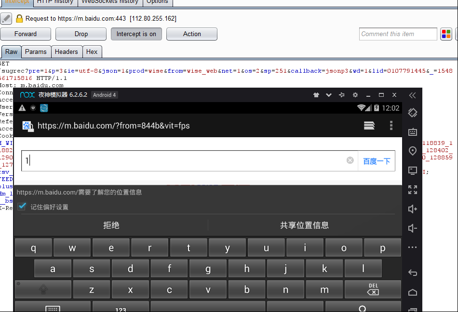
Task: Tap the z key on keyboard
Action: [x=92, y=289]
